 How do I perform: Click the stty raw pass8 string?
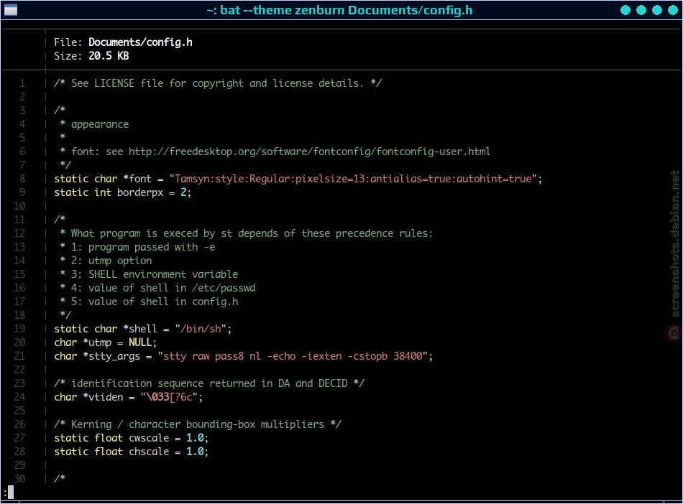click(x=293, y=356)
